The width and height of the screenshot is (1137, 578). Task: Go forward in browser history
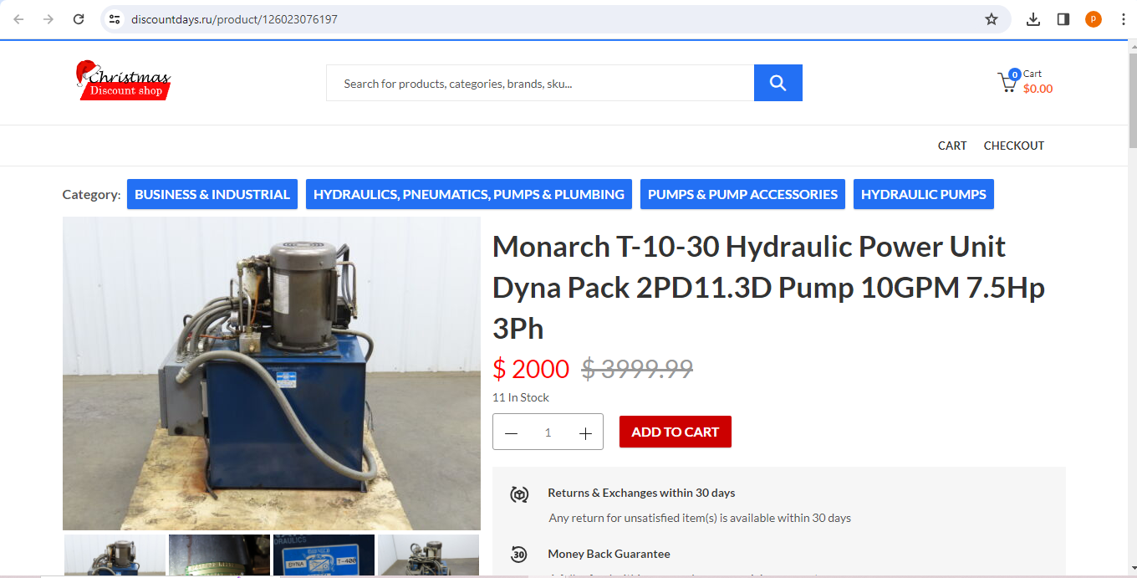[48, 19]
